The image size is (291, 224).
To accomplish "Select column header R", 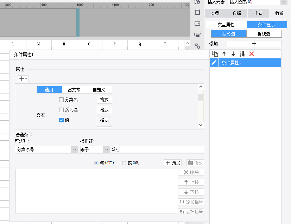I will (165, 44).
